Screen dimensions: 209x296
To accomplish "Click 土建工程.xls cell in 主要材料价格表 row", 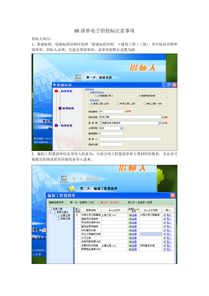I will pos(115,245).
